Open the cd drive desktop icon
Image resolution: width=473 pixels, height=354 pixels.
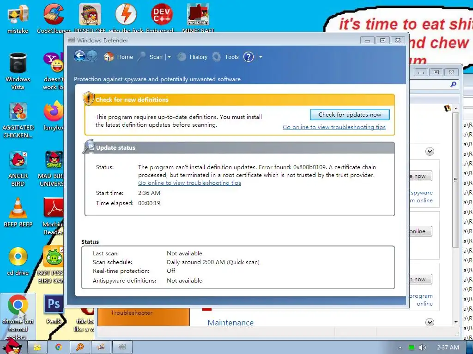pyautogui.click(x=18, y=261)
